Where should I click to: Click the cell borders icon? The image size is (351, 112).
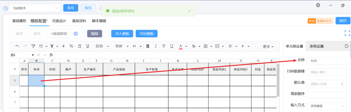pos(205,46)
